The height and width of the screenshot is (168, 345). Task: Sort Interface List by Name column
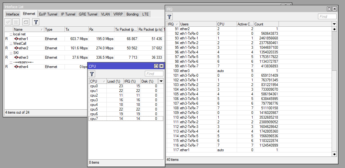click(28, 30)
